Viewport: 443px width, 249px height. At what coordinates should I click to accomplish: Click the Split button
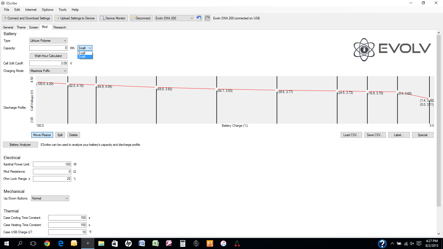coord(60,135)
